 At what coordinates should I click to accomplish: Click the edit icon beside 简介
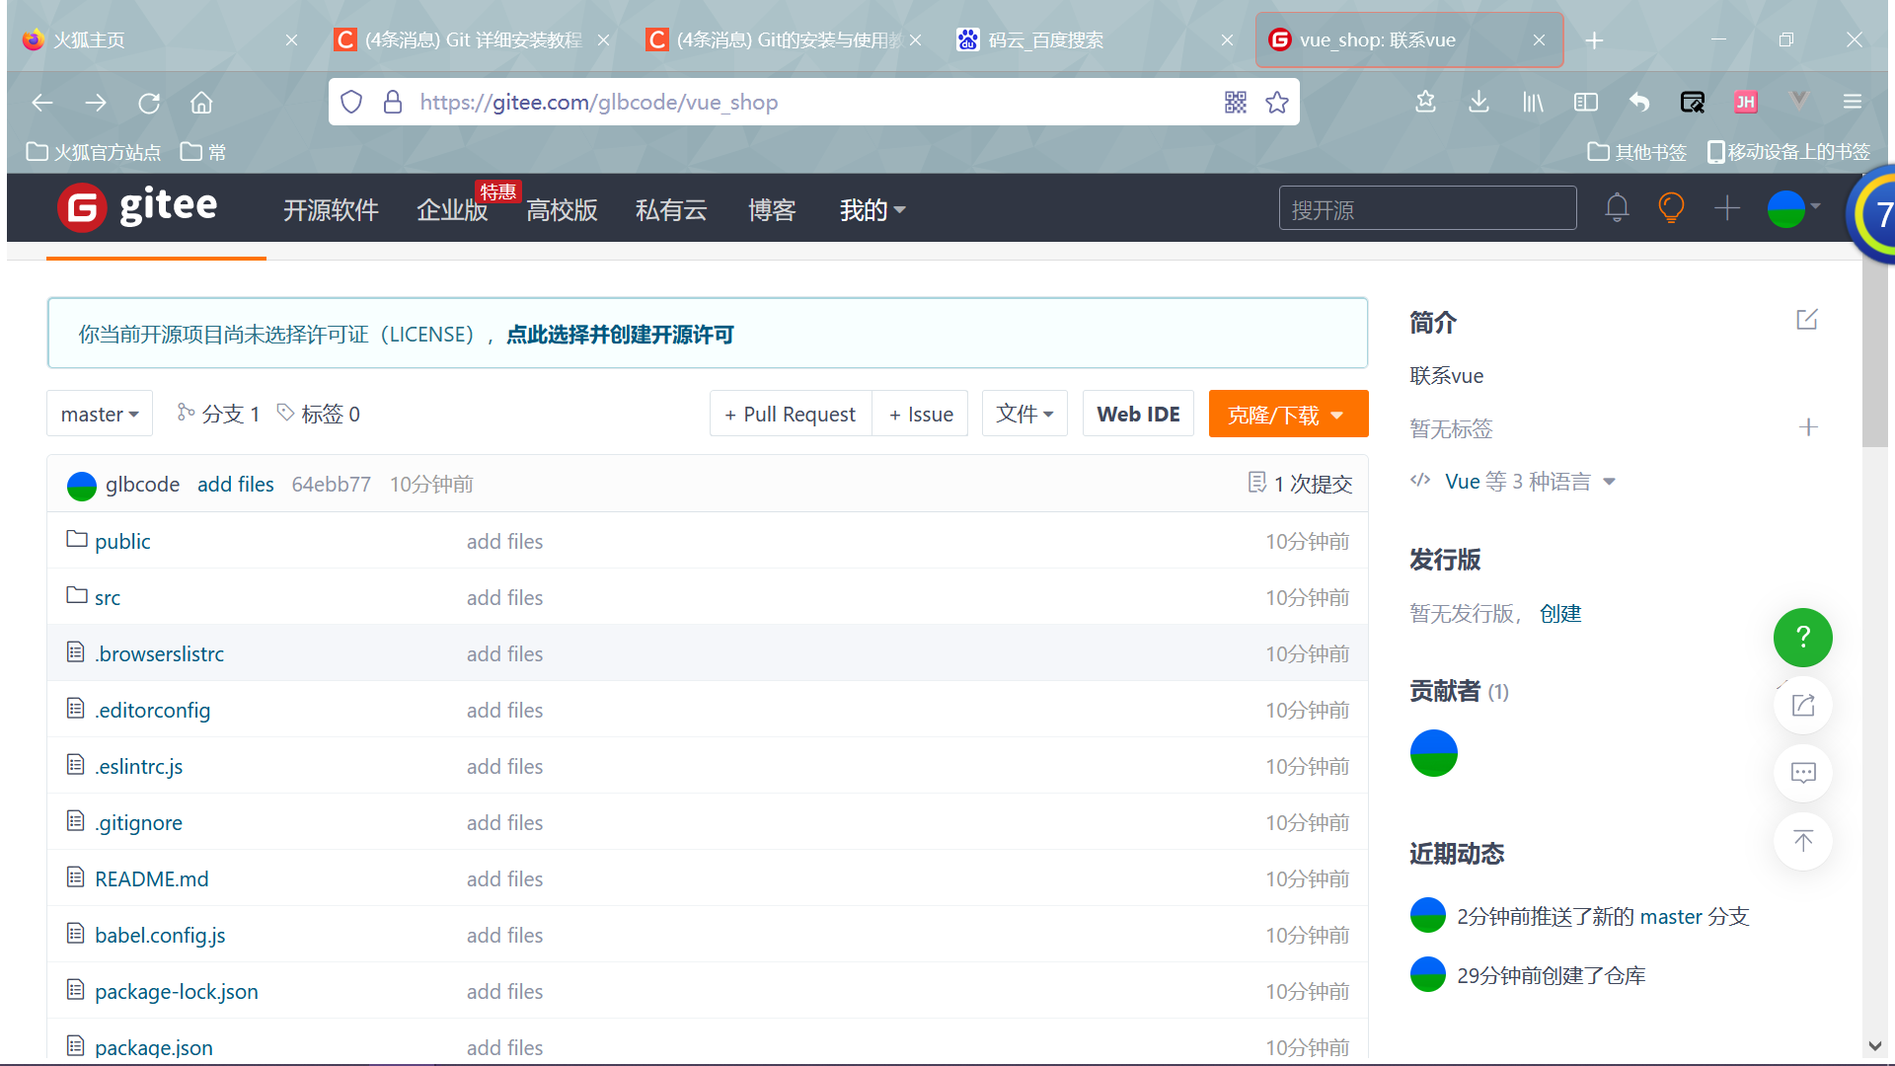point(1807,320)
